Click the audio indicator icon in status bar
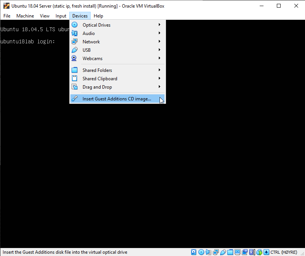 click(x=208, y=252)
